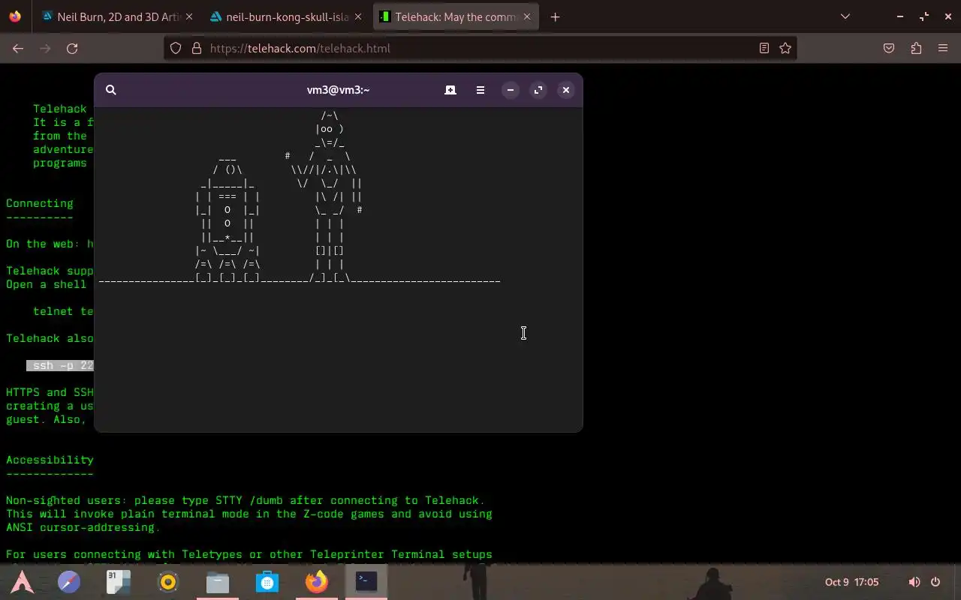
Task: Open the Firefox application menu
Action: [943, 48]
